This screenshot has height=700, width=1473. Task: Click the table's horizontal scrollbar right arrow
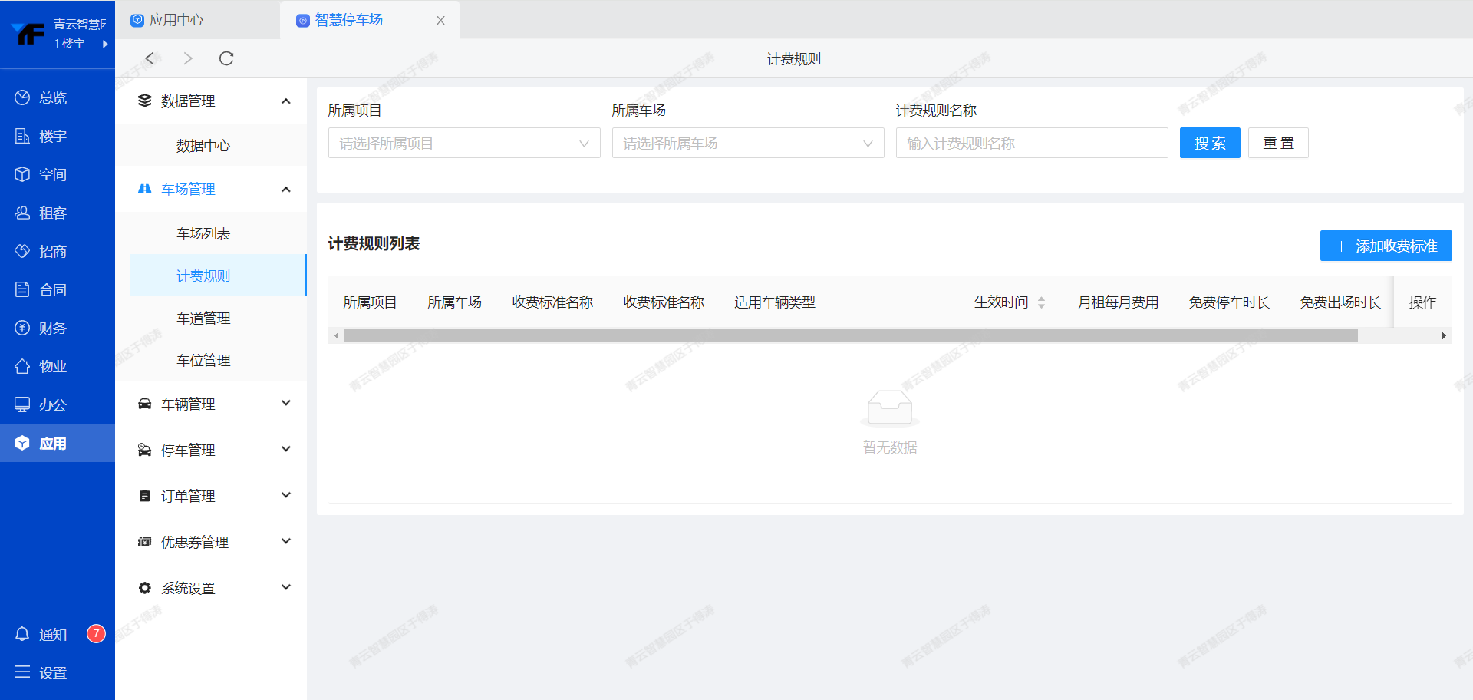pyautogui.click(x=1444, y=335)
